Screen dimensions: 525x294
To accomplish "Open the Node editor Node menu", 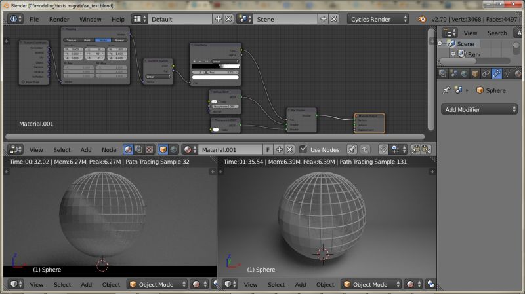I will pyautogui.click(x=109, y=150).
